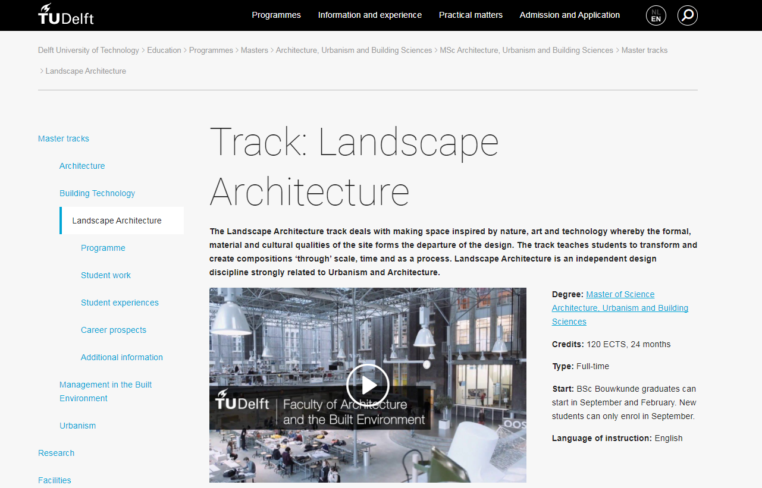
Task: Go to Masters breadcrumb link
Action: point(255,51)
